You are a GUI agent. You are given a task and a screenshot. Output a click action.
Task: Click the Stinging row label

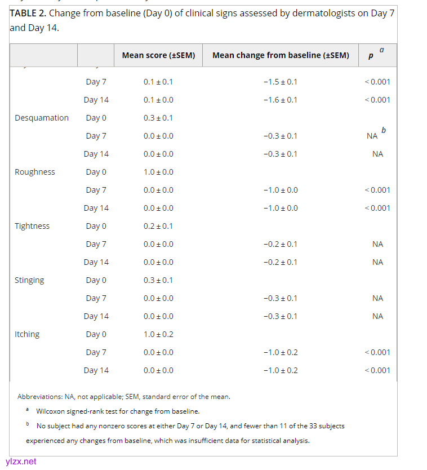click(29, 280)
